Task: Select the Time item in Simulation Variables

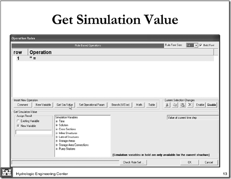Action: pyautogui.click(x=62, y=121)
